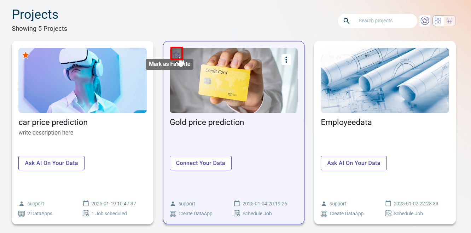Switch to table list view

tap(449, 21)
